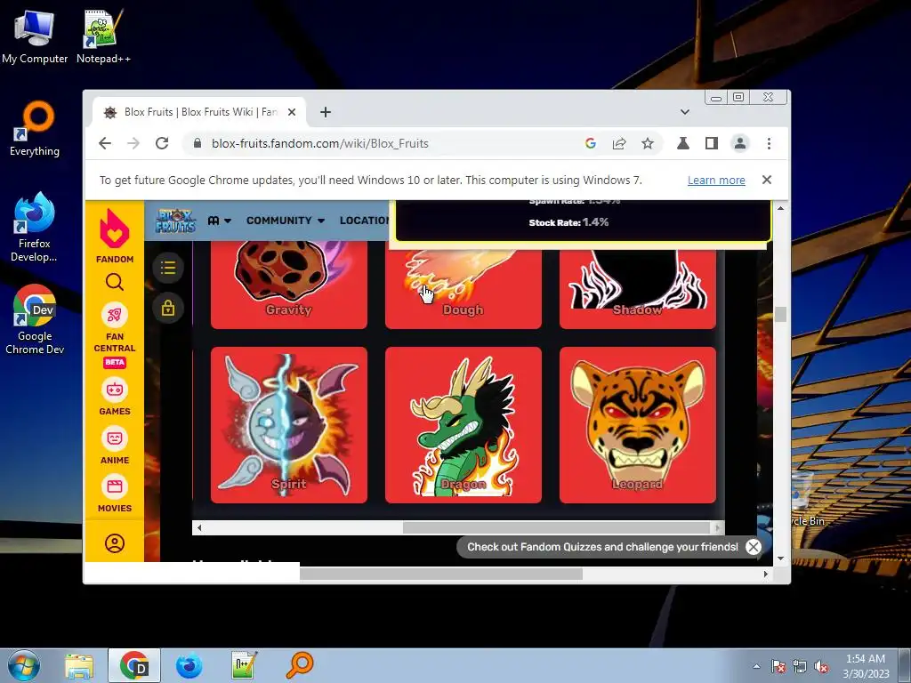This screenshot has height=683, width=911.
Task: Select Google Chrome Dev desktop shortcut
Action: coord(35,320)
